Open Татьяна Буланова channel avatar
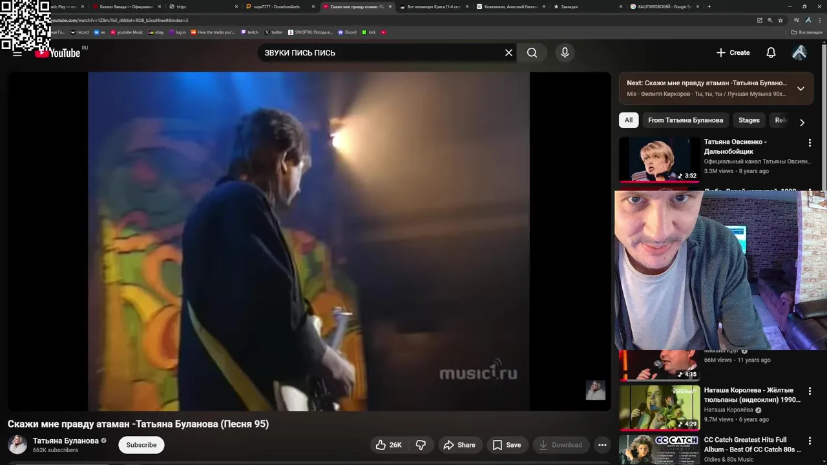Viewport: 827px width, 465px height. tap(17, 444)
